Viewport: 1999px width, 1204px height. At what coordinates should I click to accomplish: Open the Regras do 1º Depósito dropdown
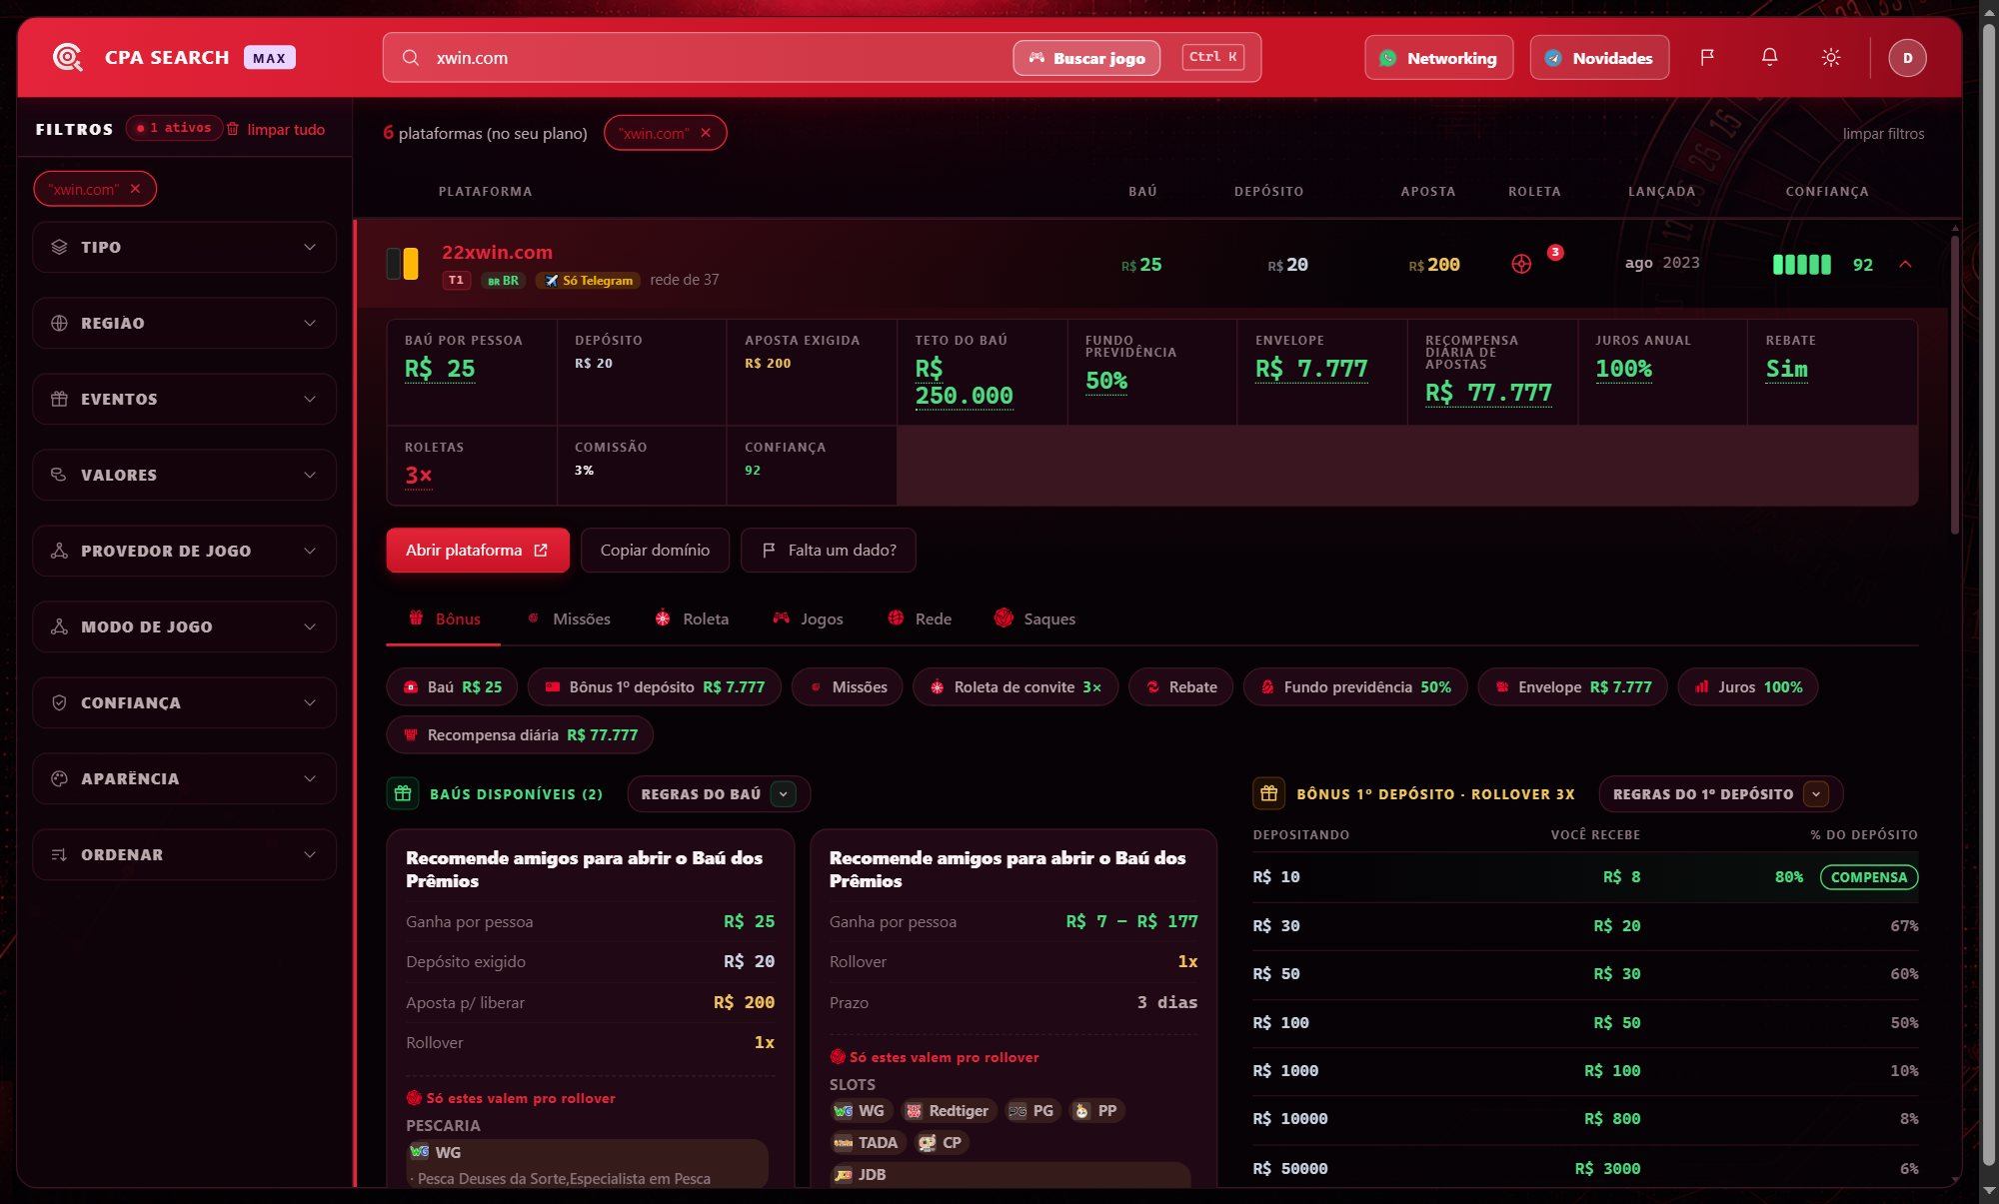click(x=1720, y=793)
